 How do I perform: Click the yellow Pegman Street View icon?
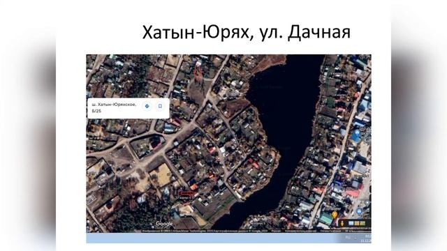[342, 224]
